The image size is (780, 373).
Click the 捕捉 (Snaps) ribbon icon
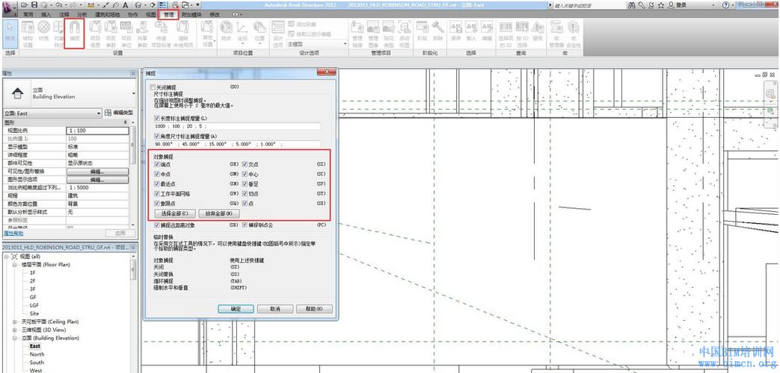click(74, 32)
